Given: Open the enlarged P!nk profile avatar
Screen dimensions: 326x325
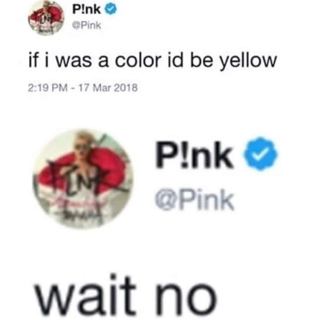Looking at the screenshot, I should 82,178.
